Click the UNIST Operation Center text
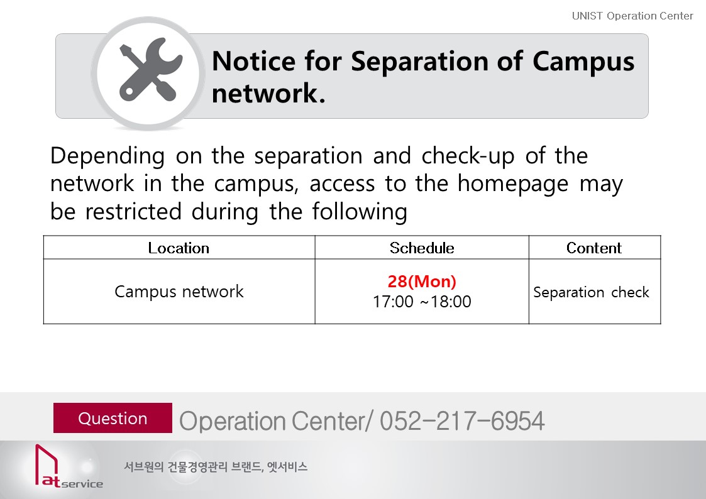The width and height of the screenshot is (706, 499). (x=632, y=16)
